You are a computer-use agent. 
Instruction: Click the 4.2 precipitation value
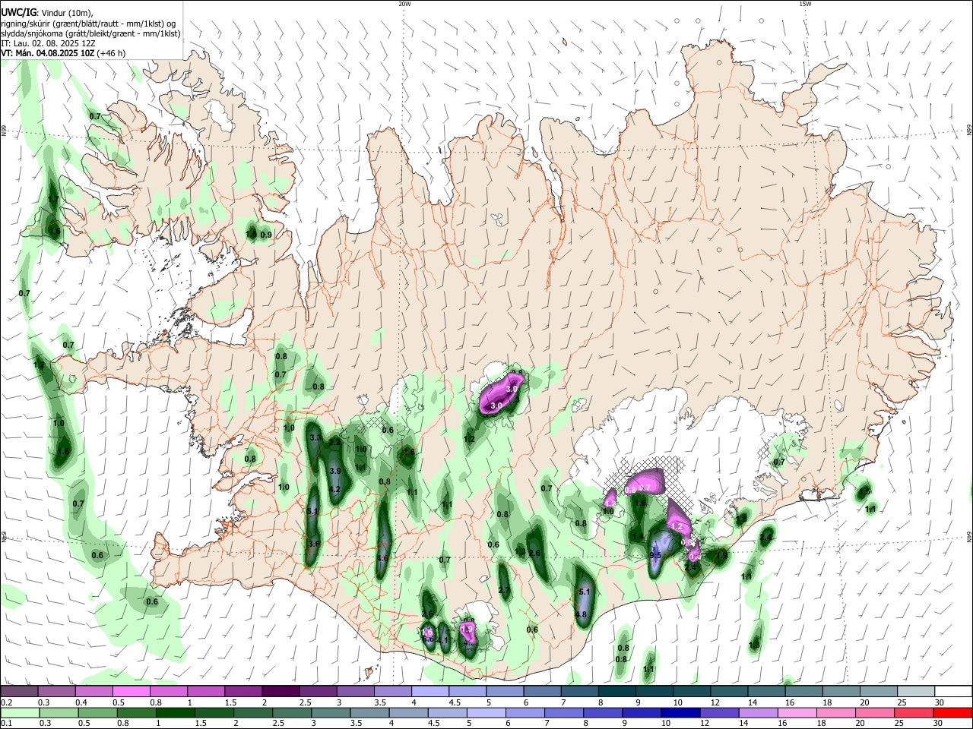pos(334,489)
